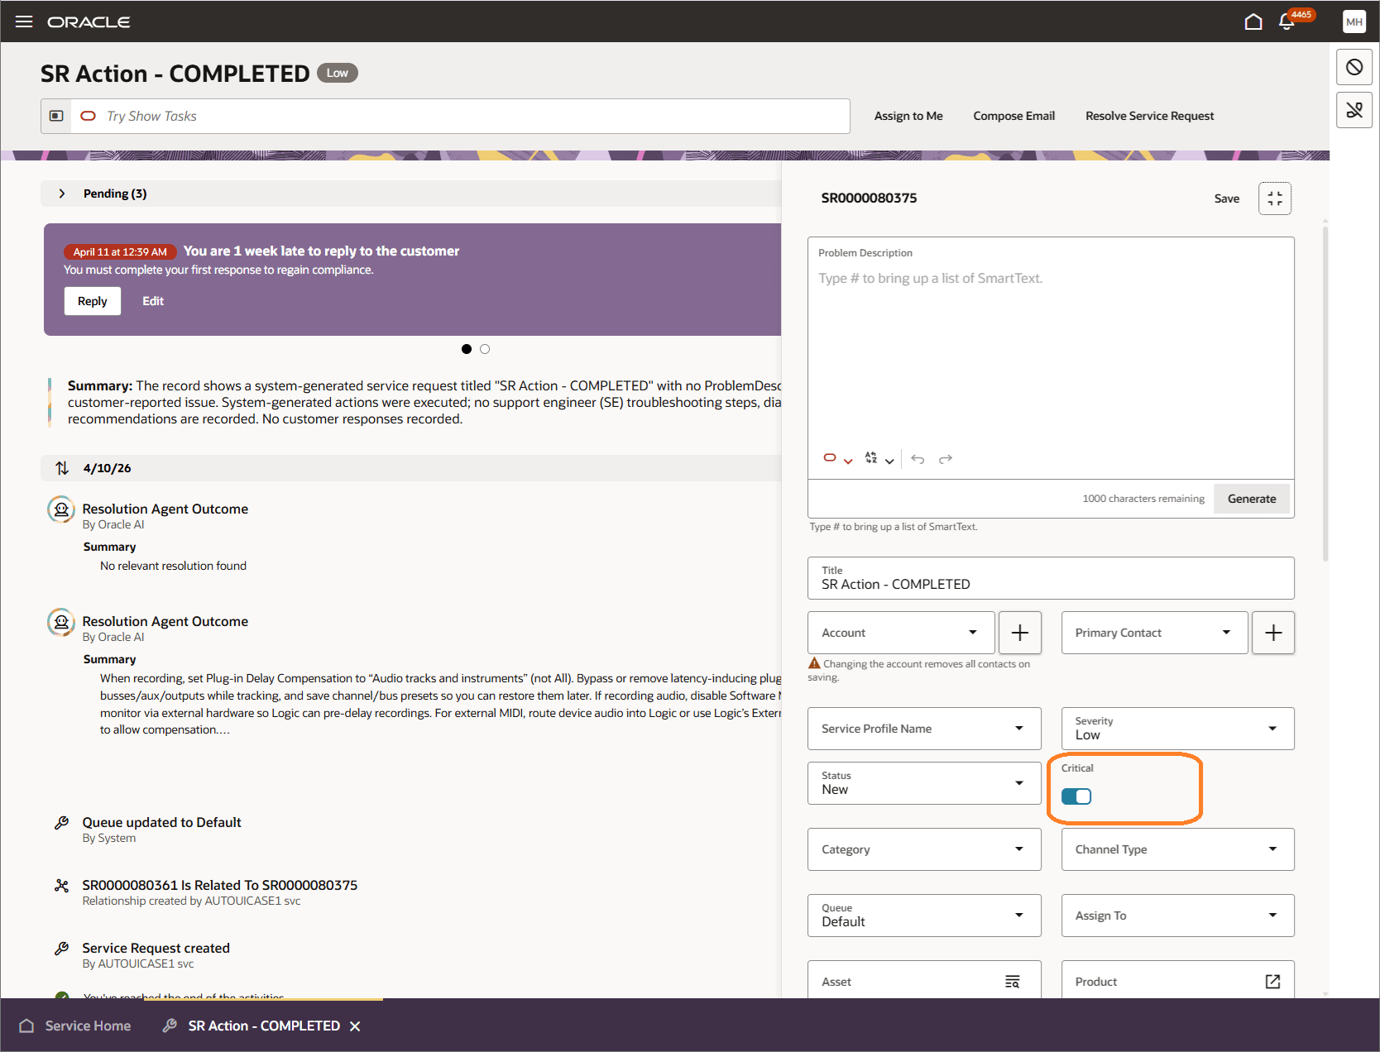Viewport: 1380px width, 1052px height.
Task: Open Asset search list icon
Action: click(x=1012, y=982)
